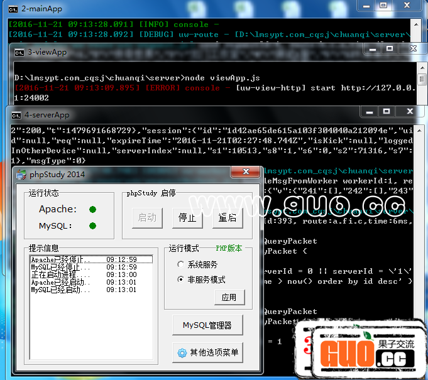Viewport: 428px width, 380px height.
Task: Select log row '正在启动进程' at 09:13:00
Action: (x=91, y=274)
